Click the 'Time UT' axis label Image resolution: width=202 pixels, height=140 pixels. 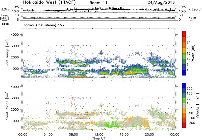pyautogui.click(x=99, y=138)
